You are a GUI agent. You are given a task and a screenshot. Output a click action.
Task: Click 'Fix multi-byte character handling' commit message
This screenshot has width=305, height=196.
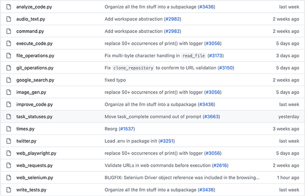(142, 56)
